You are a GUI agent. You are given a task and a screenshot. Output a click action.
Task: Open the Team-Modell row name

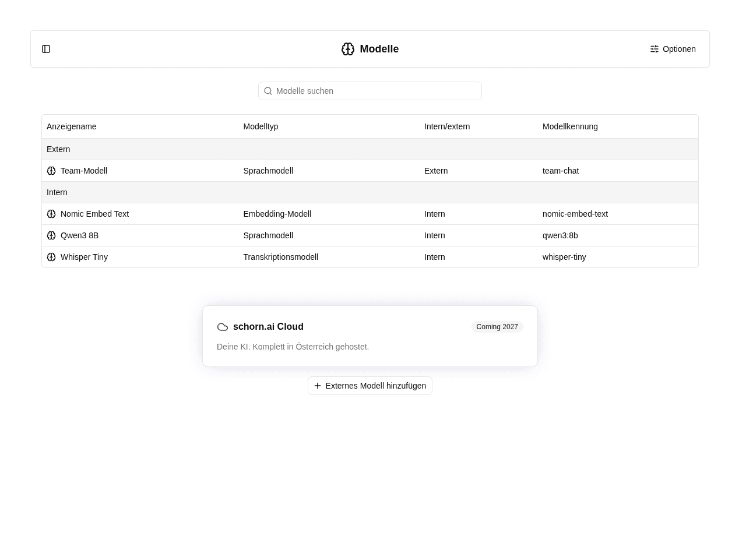pos(84,171)
